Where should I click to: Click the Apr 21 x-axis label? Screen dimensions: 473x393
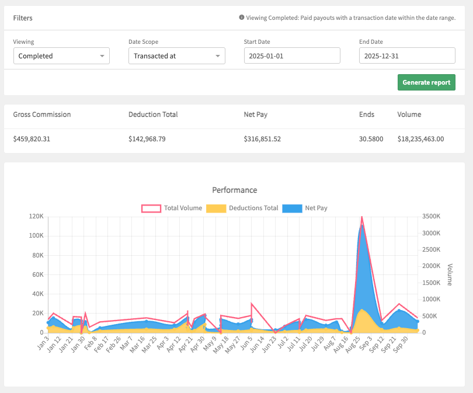186,345
